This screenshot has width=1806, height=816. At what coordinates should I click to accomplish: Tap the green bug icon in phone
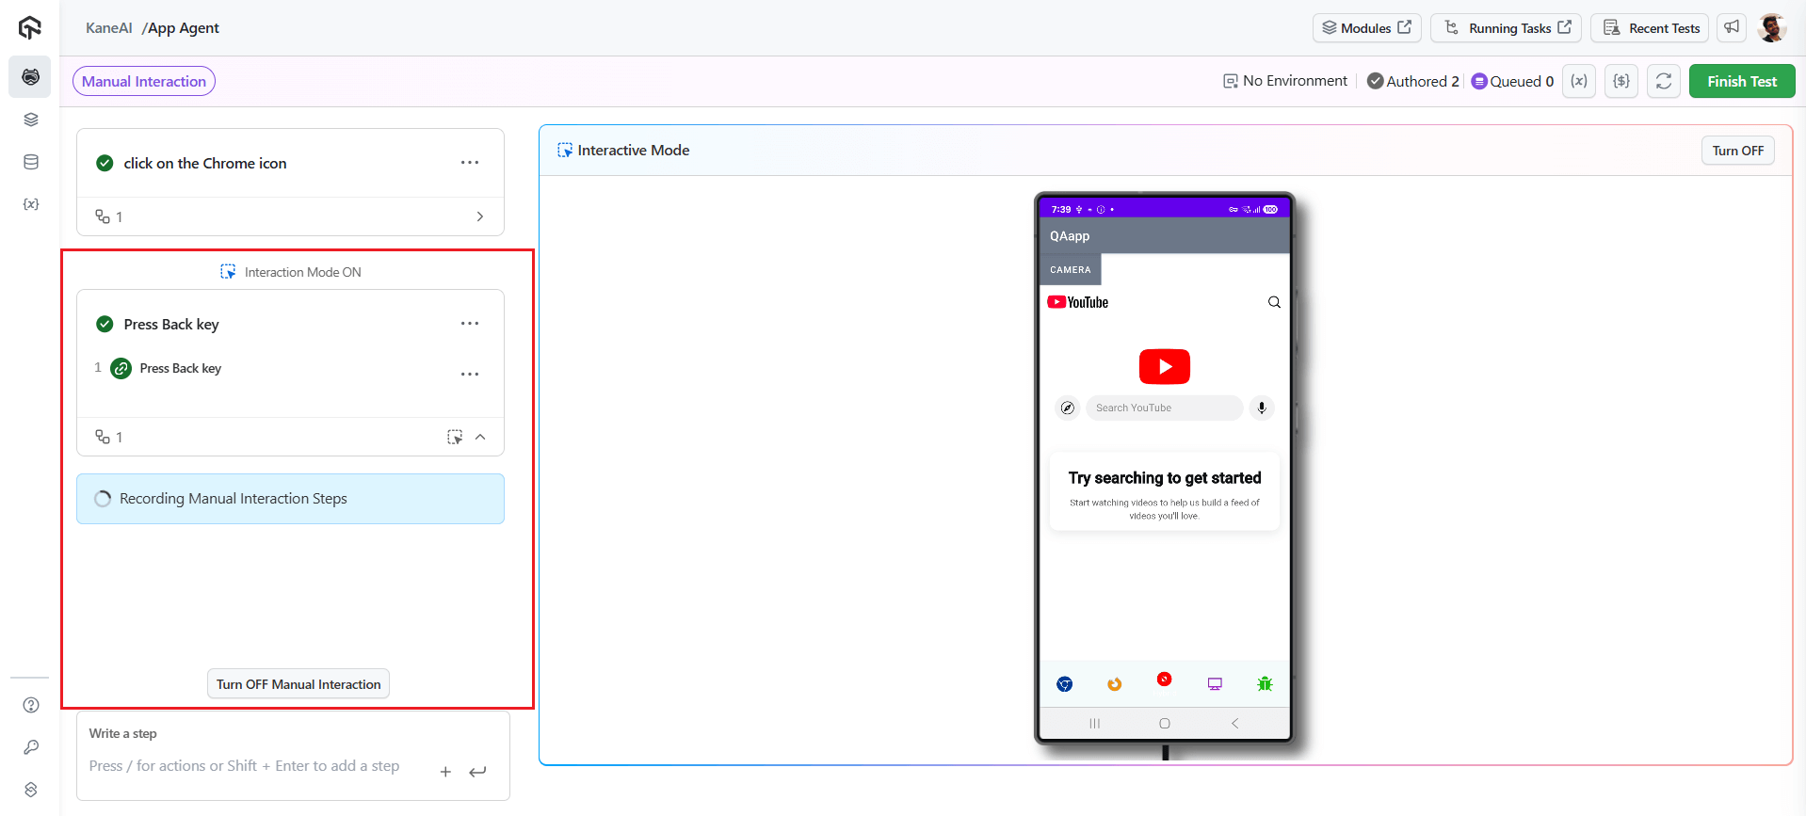coord(1265,684)
